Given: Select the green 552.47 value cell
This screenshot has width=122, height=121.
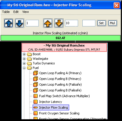Looking at the screenshot, I should click(60, 38).
